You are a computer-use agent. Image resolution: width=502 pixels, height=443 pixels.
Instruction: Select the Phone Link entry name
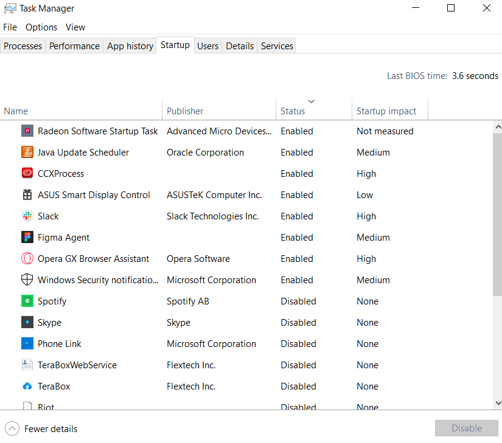(59, 343)
